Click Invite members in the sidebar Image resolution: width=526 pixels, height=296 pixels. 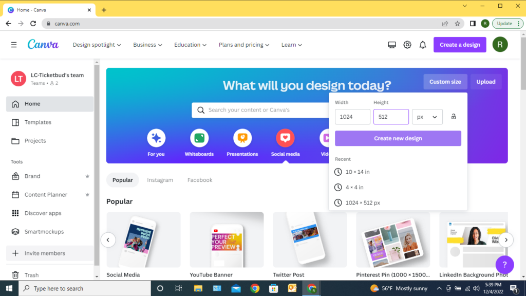tap(50, 253)
